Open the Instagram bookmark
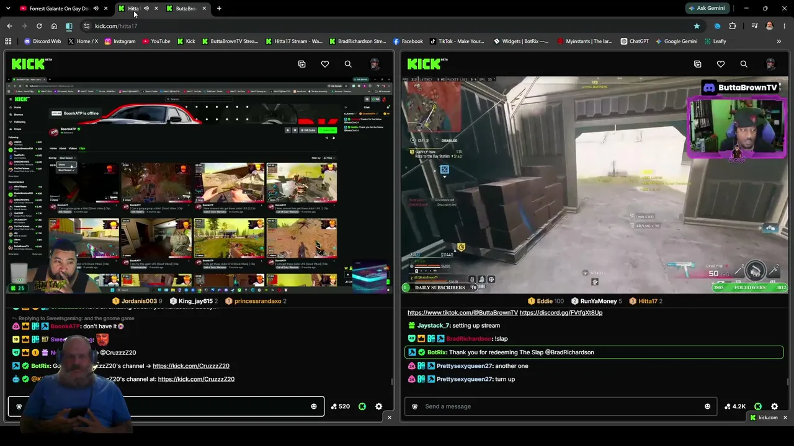 (120, 42)
